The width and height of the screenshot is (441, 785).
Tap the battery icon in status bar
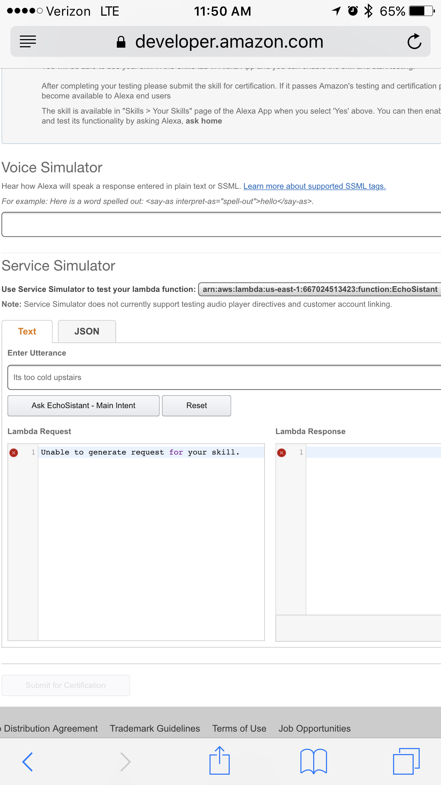tap(422, 11)
